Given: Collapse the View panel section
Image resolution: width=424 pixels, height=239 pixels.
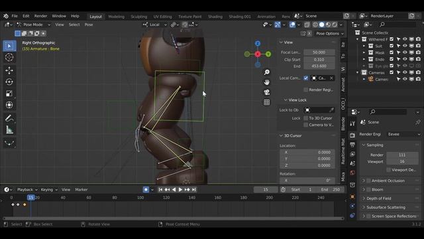Looking at the screenshot, I should [x=281, y=42].
